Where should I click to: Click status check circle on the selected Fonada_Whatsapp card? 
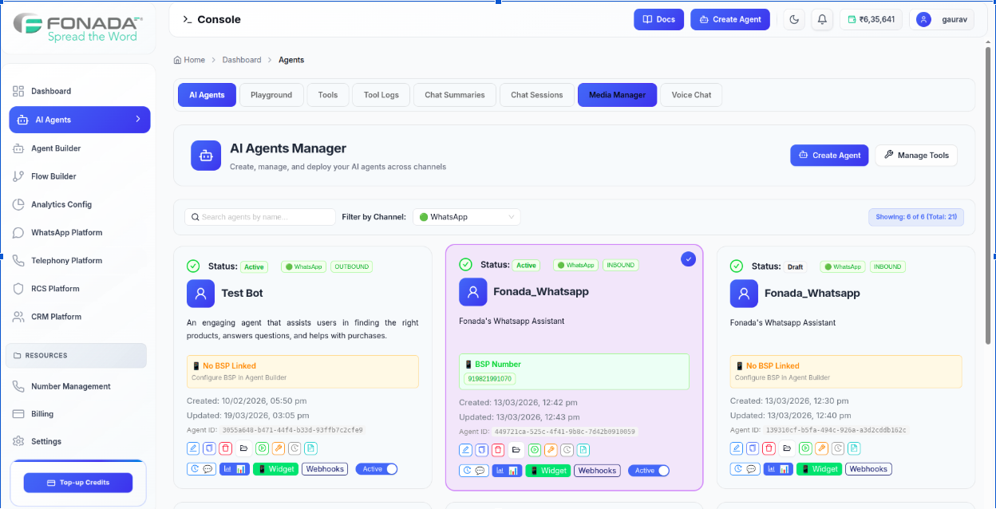[x=465, y=265]
